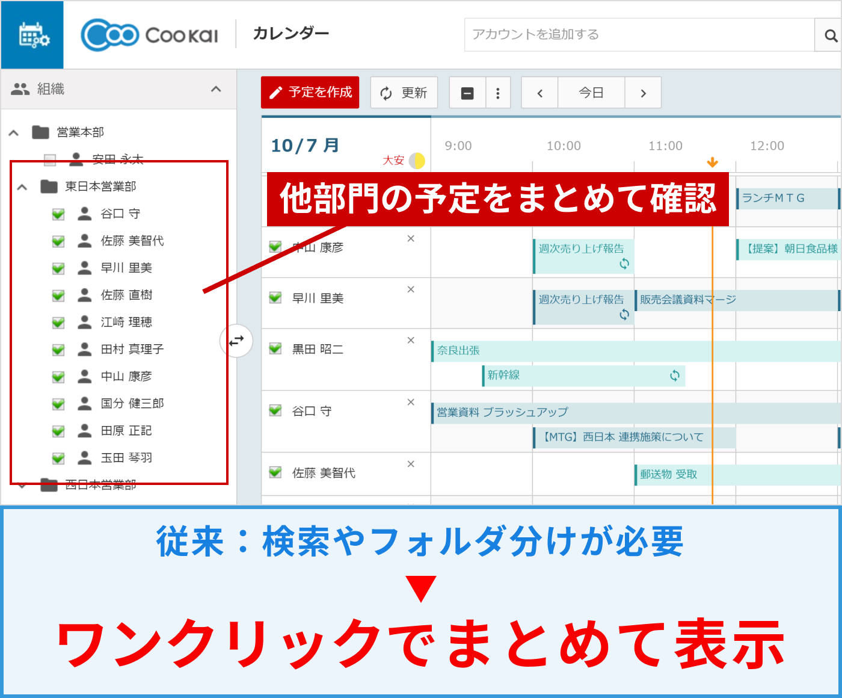Open the 営業資料 ブラッシュアップ event
Image resolution: width=842 pixels, height=698 pixels.
636,413
